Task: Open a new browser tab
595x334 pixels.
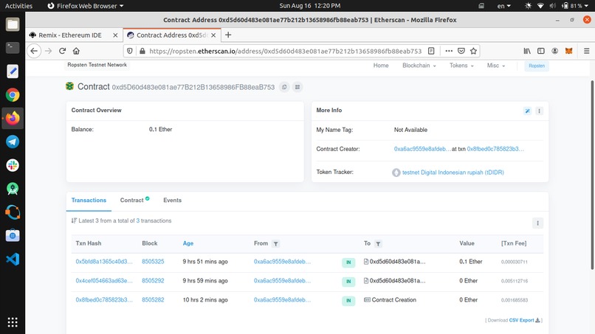Action: 228,35
